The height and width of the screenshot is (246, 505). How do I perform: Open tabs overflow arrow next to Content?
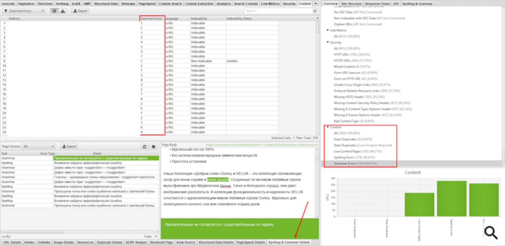[316, 4]
